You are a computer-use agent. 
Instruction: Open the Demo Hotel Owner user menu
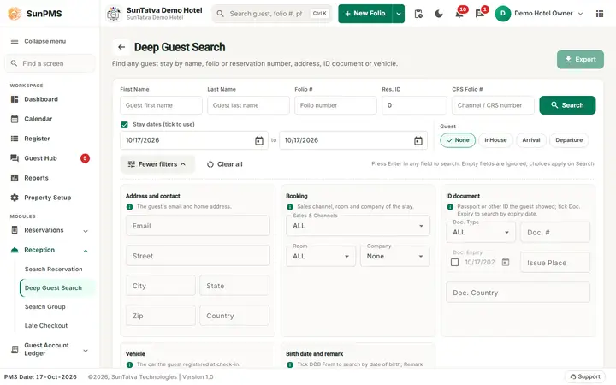[x=539, y=14]
